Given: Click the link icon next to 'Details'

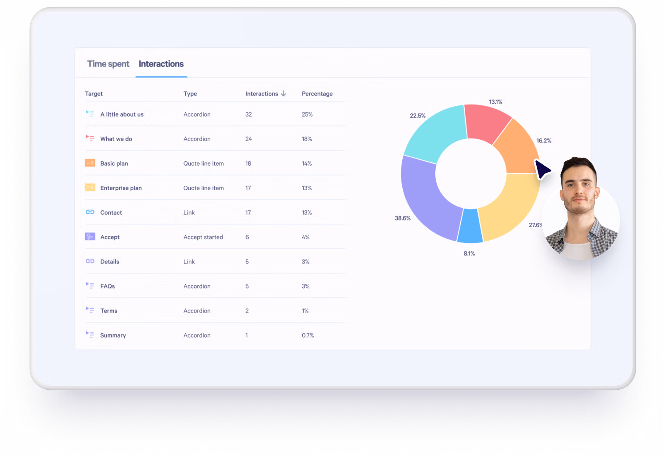Looking at the screenshot, I should [90, 261].
